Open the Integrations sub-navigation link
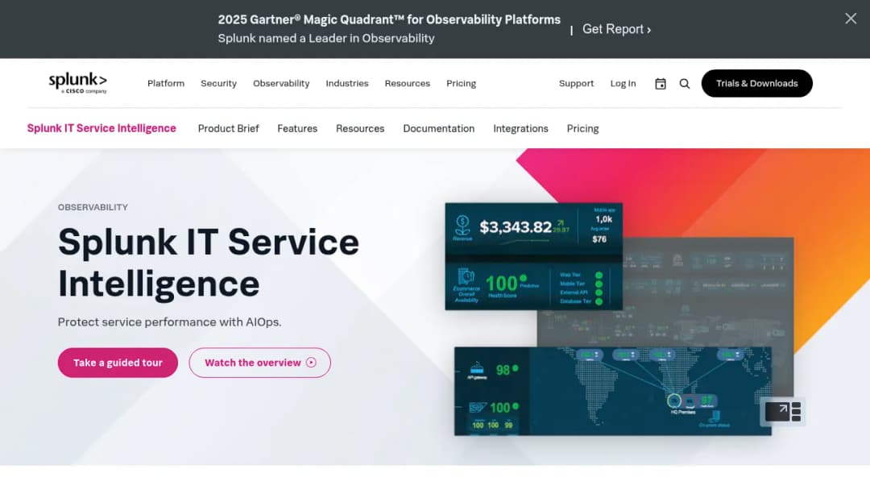The image size is (870, 490). tap(520, 128)
